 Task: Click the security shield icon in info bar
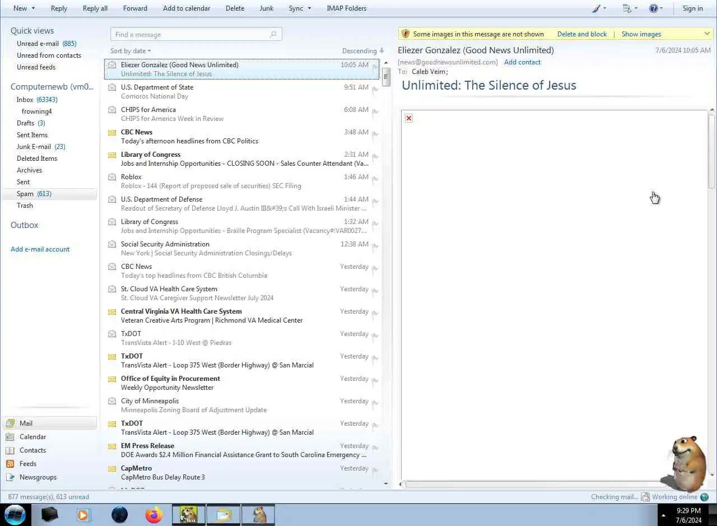coord(406,34)
